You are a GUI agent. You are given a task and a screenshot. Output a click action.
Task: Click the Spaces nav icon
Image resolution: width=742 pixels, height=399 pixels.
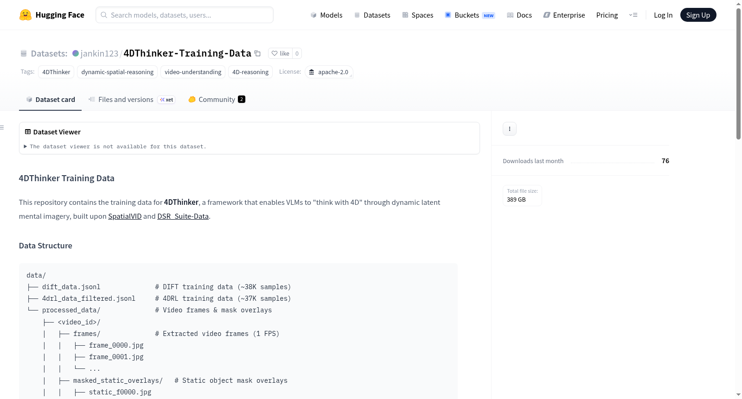tap(405, 15)
